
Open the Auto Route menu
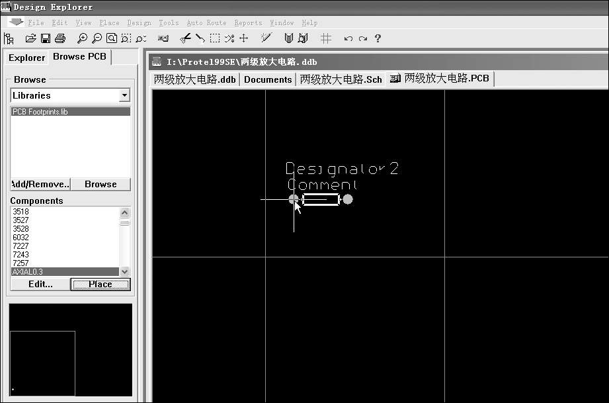(x=206, y=22)
